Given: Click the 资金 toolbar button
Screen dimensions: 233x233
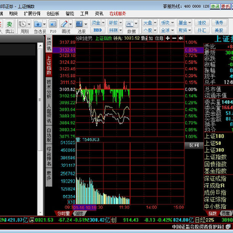Looking at the screenshot, I should coord(96,23).
